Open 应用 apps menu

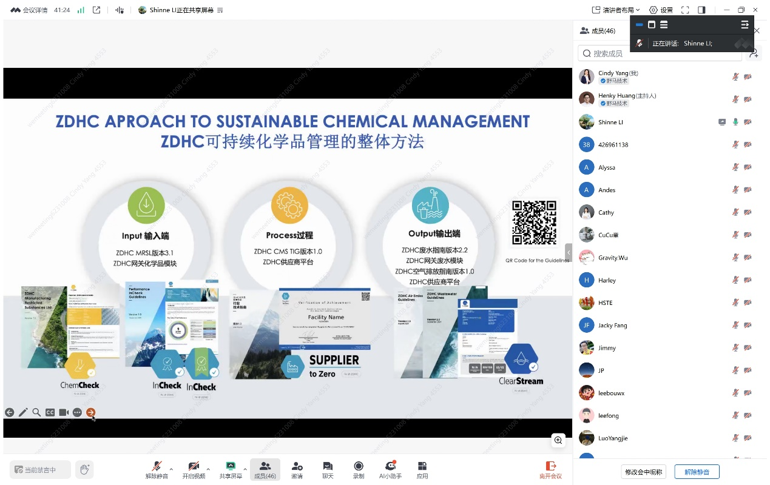(422, 470)
